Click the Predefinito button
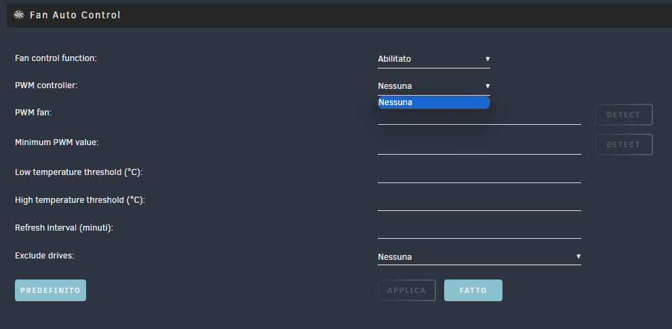672x329 pixels. pos(51,290)
